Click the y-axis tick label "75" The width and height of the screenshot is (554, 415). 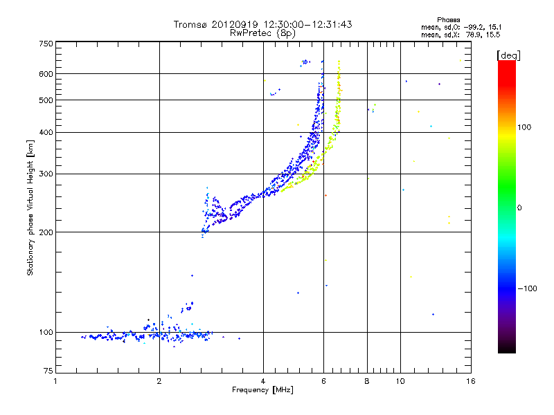(48, 371)
